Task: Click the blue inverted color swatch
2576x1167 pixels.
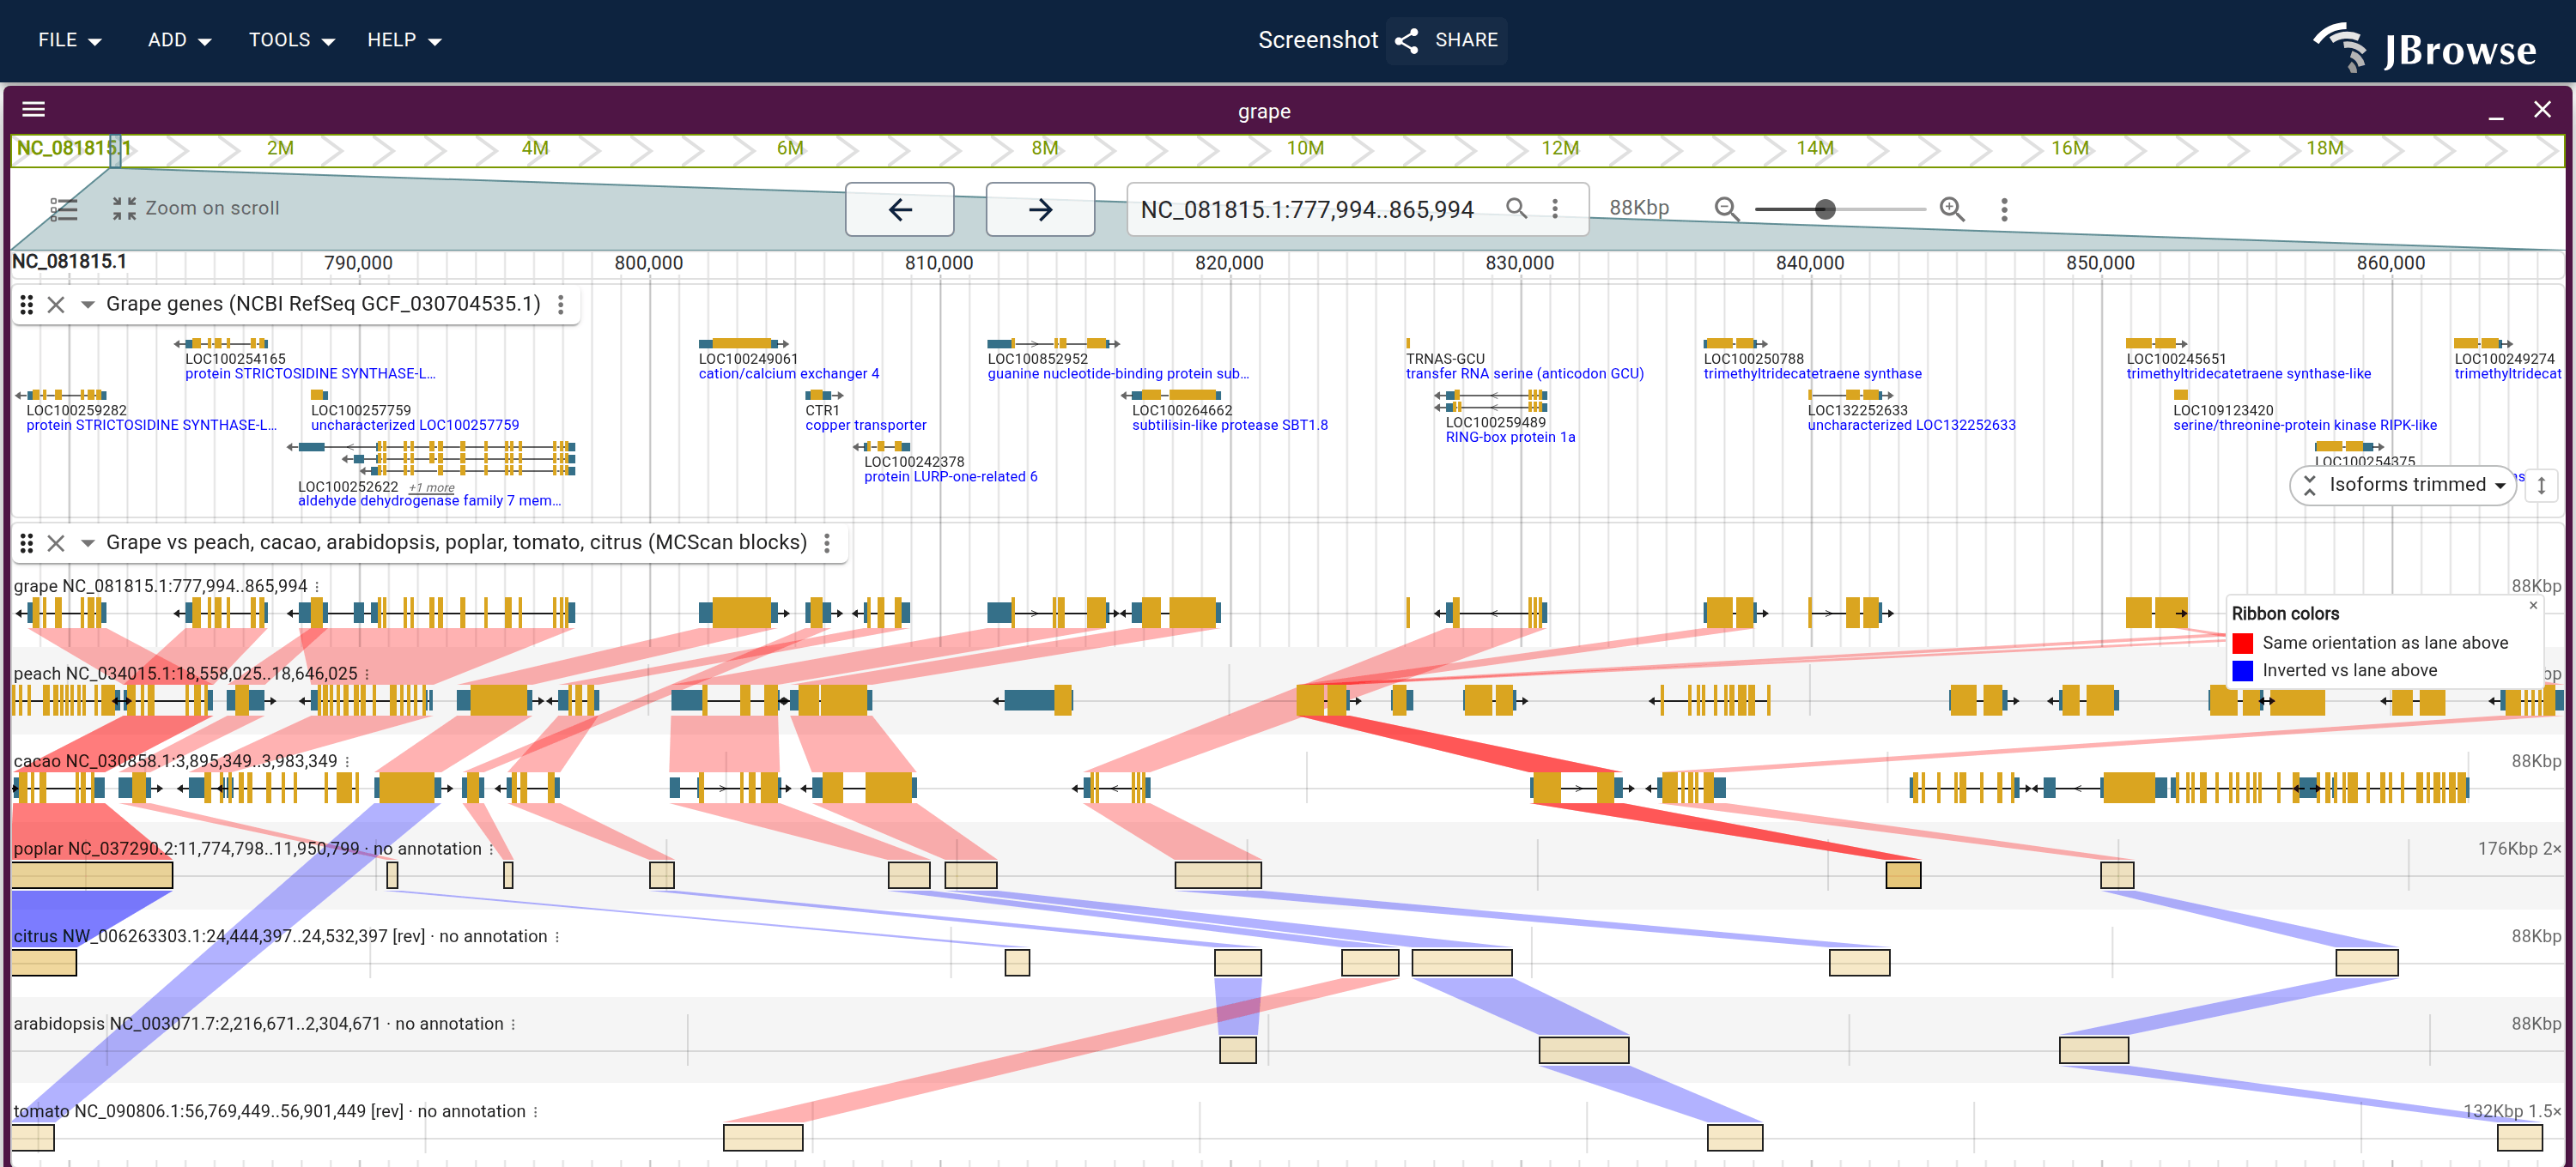Action: coord(2242,670)
